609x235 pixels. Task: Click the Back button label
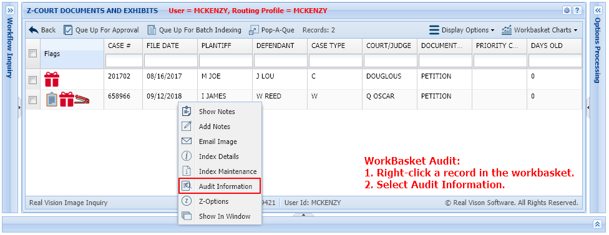[x=49, y=30]
